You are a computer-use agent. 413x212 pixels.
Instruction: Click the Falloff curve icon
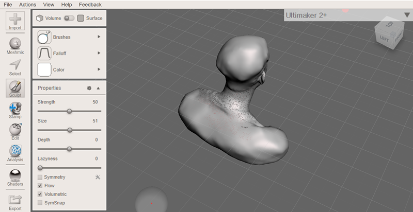(x=44, y=54)
